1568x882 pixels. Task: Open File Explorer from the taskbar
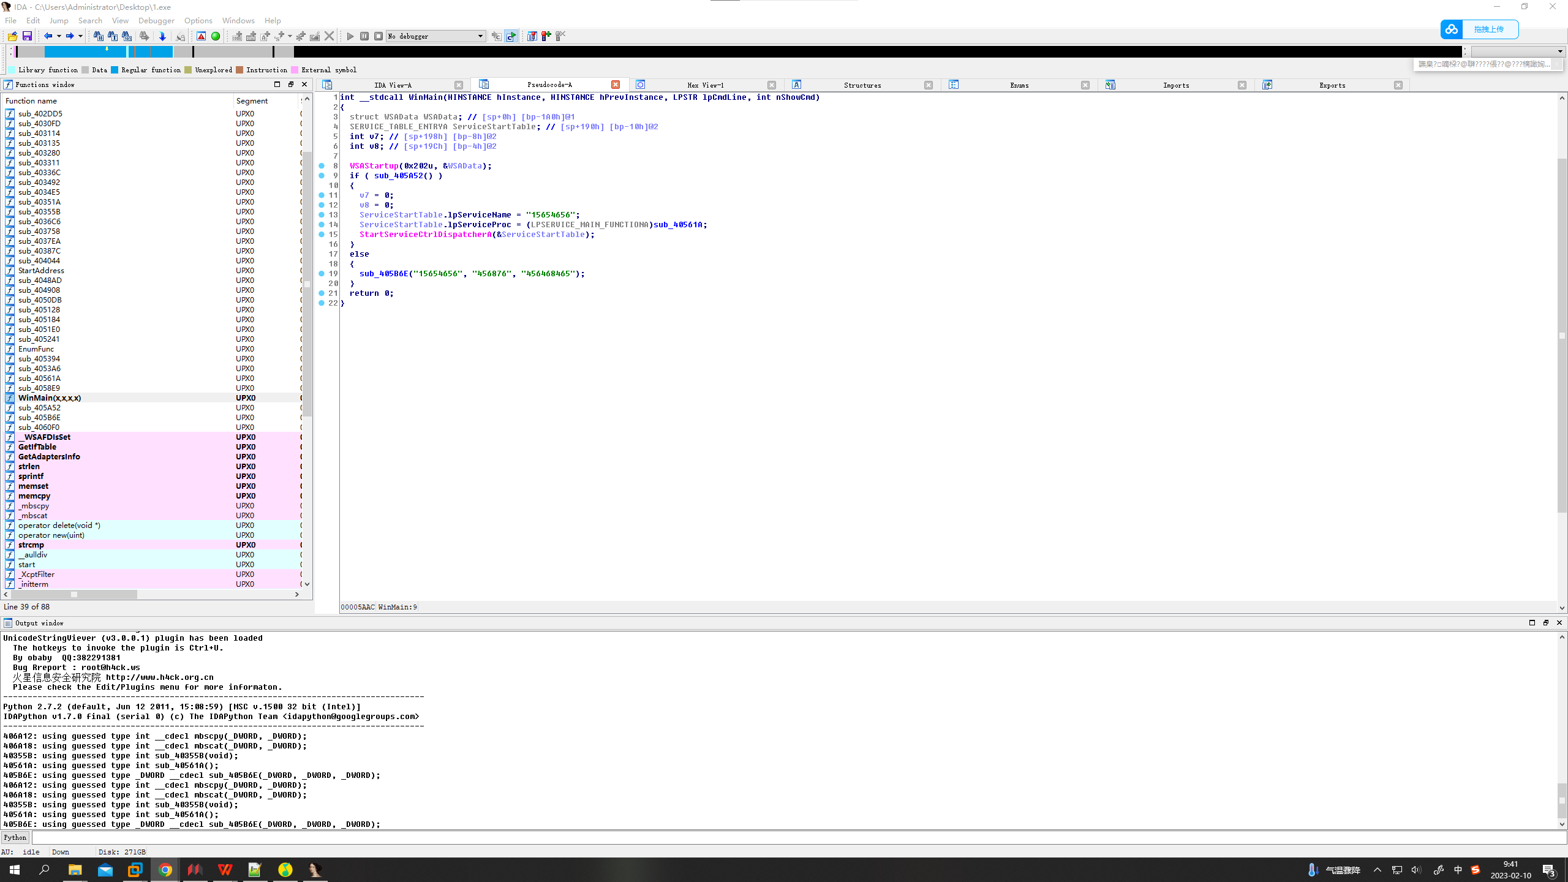(x=75, y=870)
